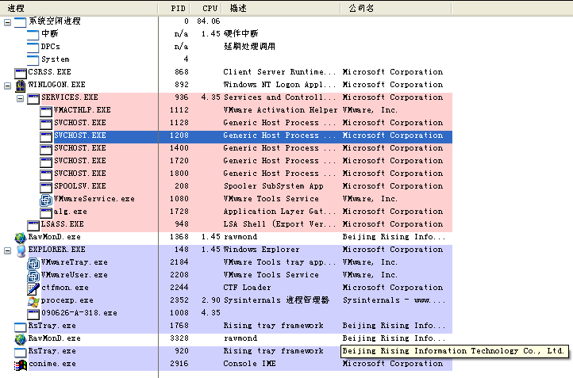Click the 系统空闲进程 process icon
The width and height of the screenshot is (573, 378).
20,22
